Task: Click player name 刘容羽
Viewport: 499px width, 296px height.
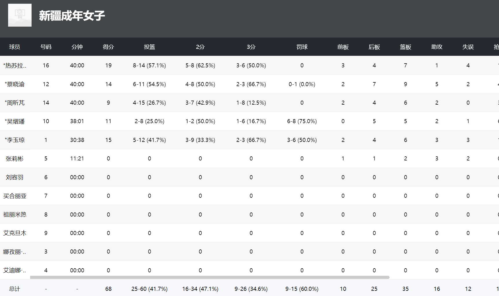Action: 14,177
